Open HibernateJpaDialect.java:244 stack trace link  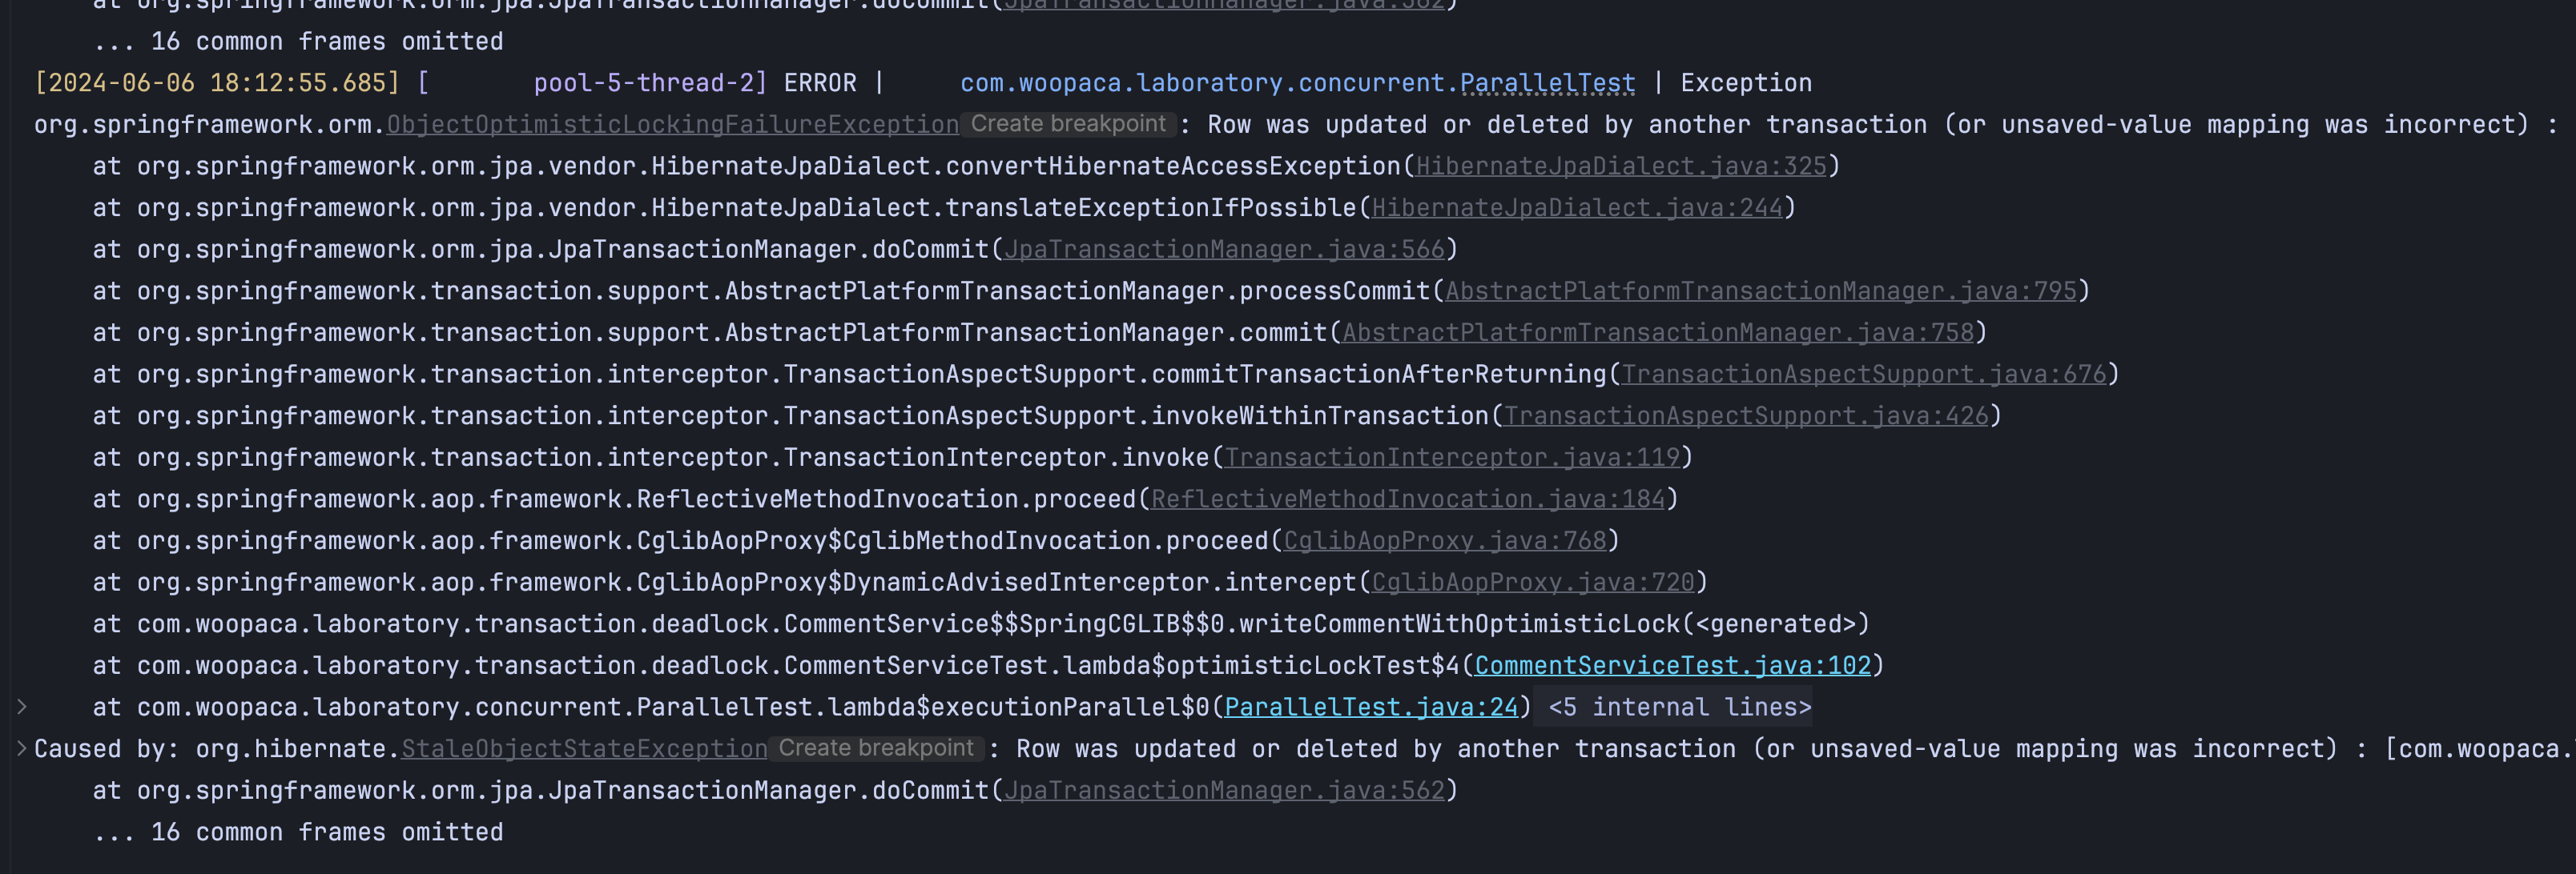1577,208
